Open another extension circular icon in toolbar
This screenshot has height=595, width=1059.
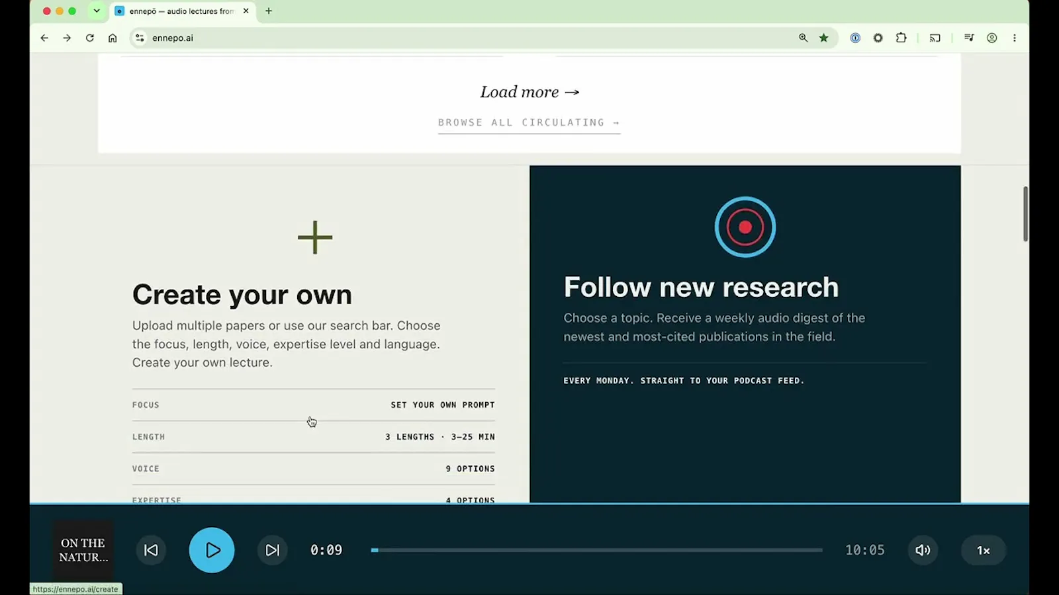coord(878,38)
